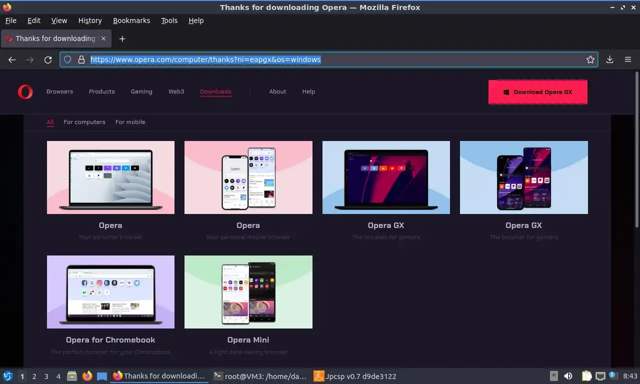Open the Edit menu

click(34, 20)
